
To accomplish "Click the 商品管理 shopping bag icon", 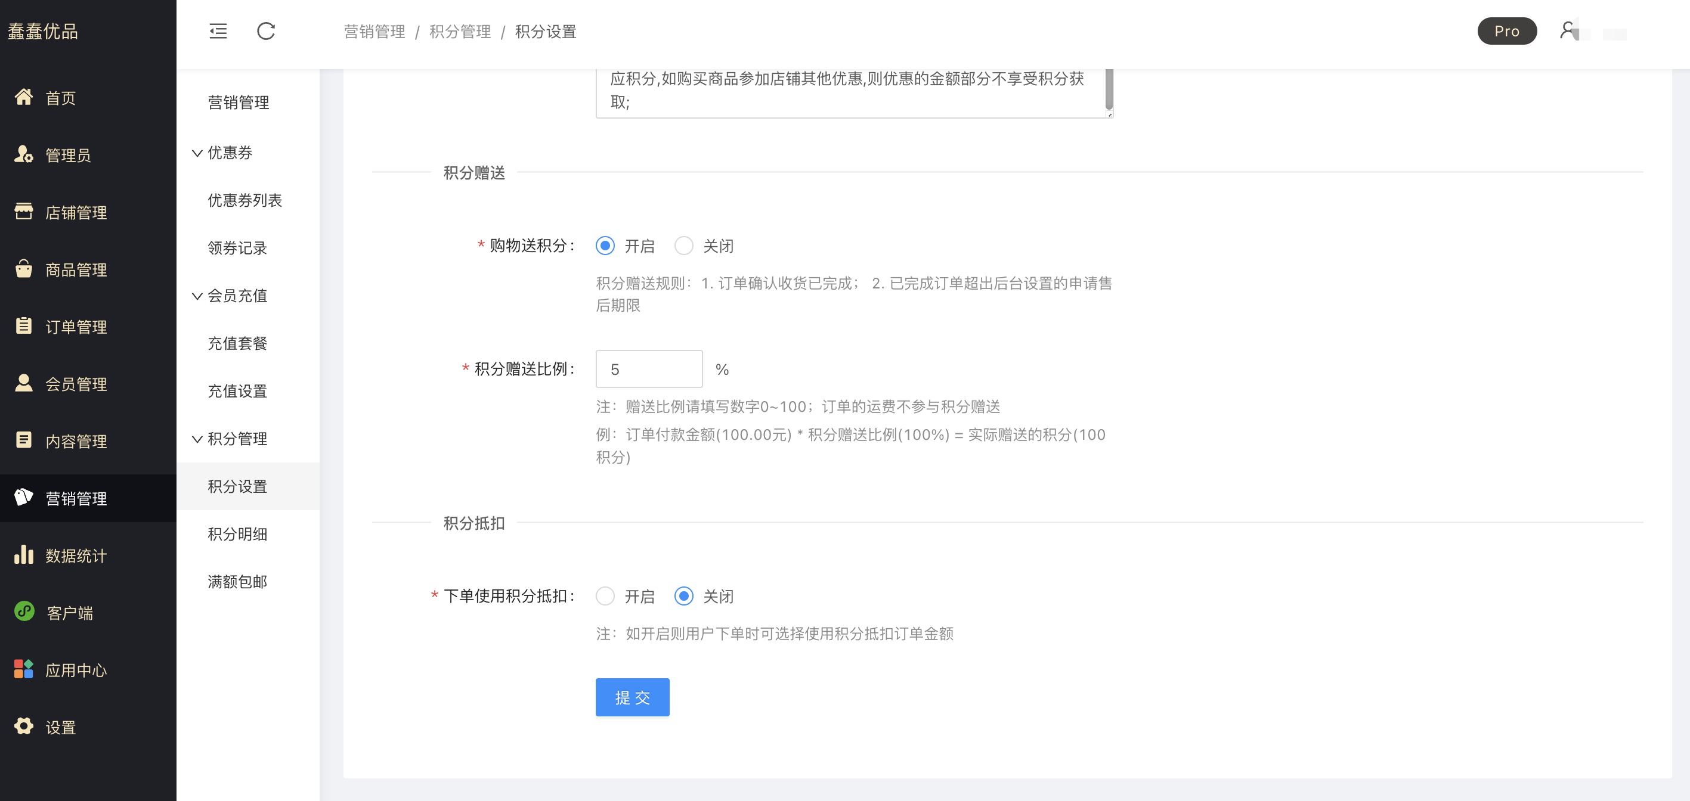I will point(24,269).
